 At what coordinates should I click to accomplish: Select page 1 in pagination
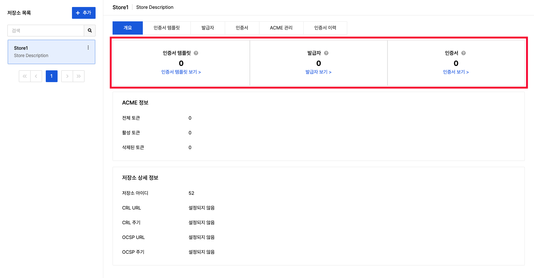click(52, 76)
